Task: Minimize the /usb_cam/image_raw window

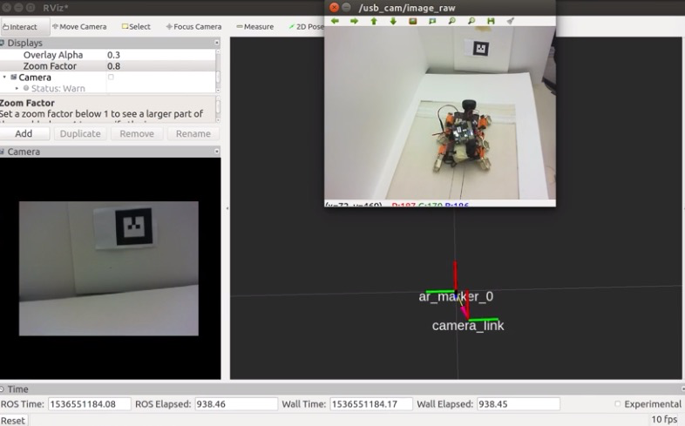Action: pyautogui.click(x=347, y=8)
